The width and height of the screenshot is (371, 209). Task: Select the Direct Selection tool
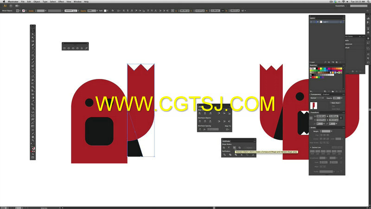coord(33,34)
